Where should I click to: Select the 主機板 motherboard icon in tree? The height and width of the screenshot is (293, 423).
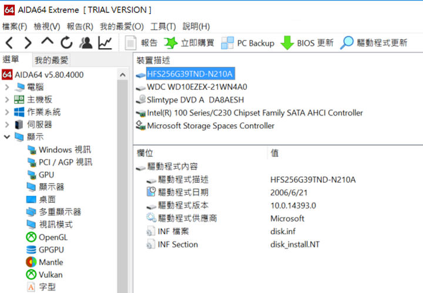pyautogui.click(x=19, y=100)
